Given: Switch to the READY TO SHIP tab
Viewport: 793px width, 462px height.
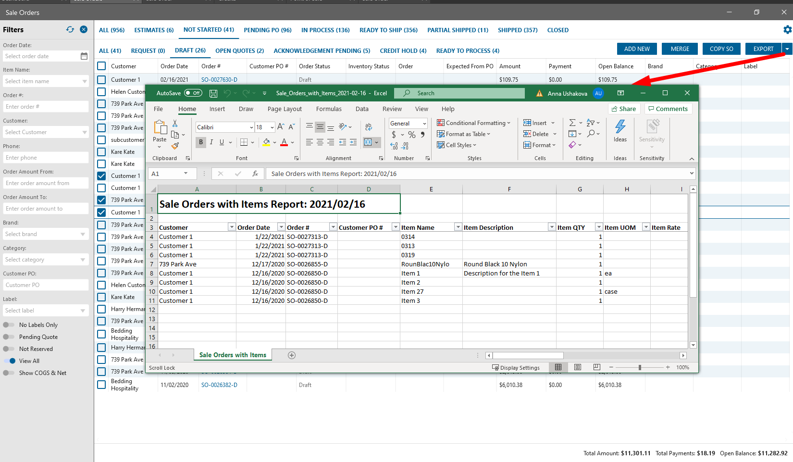Looking at the screenshot, I should (388, 30).
